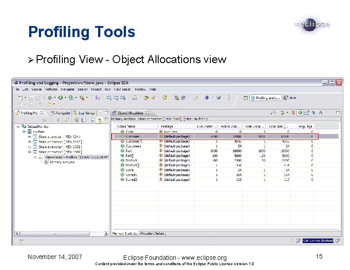Screen dimensions: 350x270
Task: Sort by the Class Name column header
Action: tap(136, 126)
